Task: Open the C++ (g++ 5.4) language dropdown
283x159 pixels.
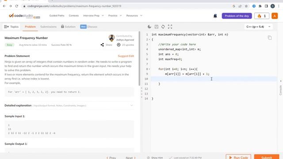Action: 258,26
